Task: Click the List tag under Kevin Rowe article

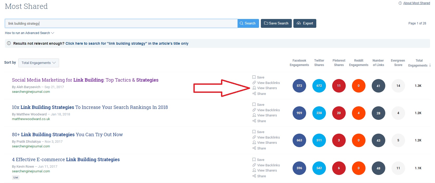Action: click(16, 178)
